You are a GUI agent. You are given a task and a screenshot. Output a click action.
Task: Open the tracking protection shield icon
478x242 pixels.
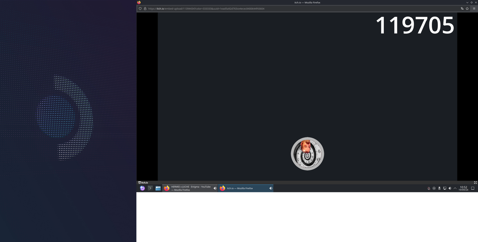(140, 8)
